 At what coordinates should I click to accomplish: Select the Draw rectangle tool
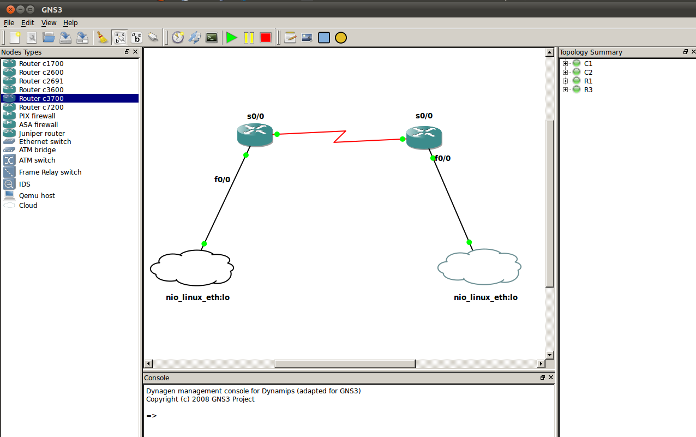point(324,38)
